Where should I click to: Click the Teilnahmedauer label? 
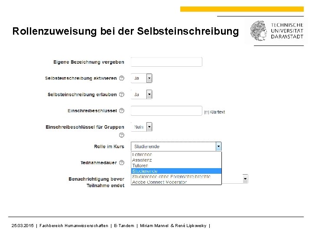coord(99,163)
